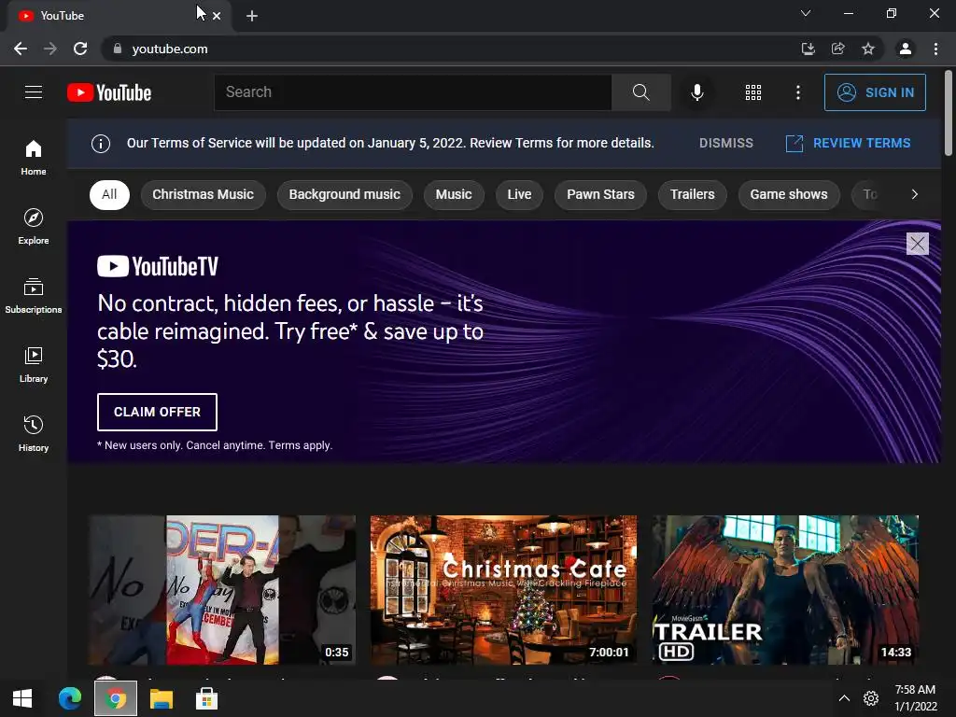This screenshot has width=956, height=717.
Task: Open Explore in the sidebar
Action: [x=34, y=226]
